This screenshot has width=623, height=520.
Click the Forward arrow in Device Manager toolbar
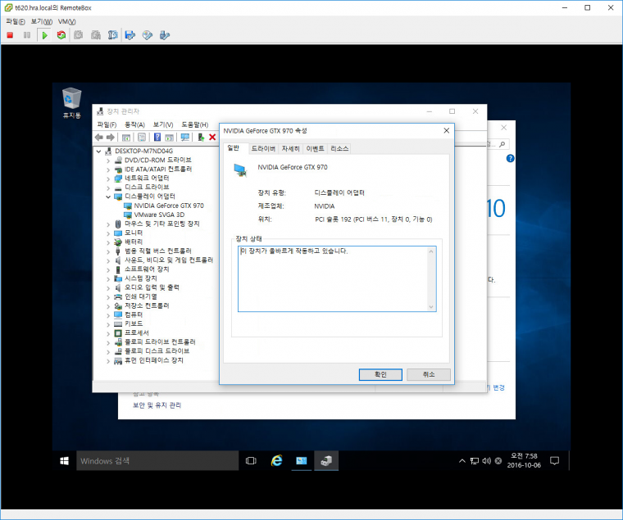click(x=111, y=138)
